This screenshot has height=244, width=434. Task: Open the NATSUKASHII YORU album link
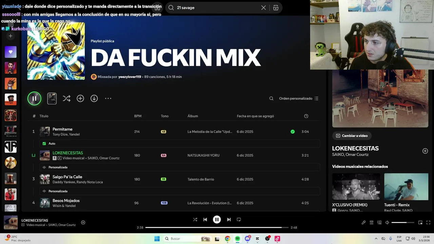coord(203,156)
